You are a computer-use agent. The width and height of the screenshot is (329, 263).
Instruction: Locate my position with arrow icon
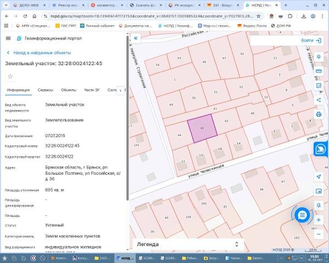tap(319, 177)
